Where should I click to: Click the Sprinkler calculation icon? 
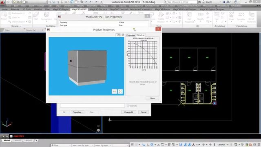click(x=241, y=16)
